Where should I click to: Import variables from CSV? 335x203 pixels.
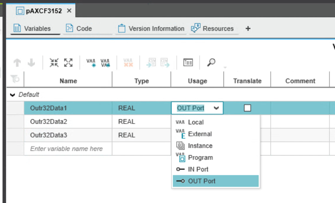[151, 62]
